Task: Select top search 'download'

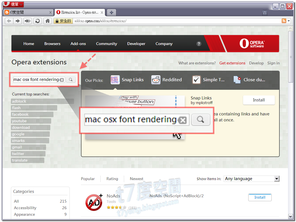Action: pos(31,128)
